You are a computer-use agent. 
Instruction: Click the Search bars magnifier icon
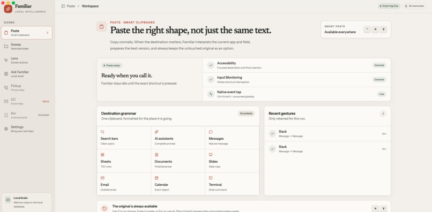(102, 132)
